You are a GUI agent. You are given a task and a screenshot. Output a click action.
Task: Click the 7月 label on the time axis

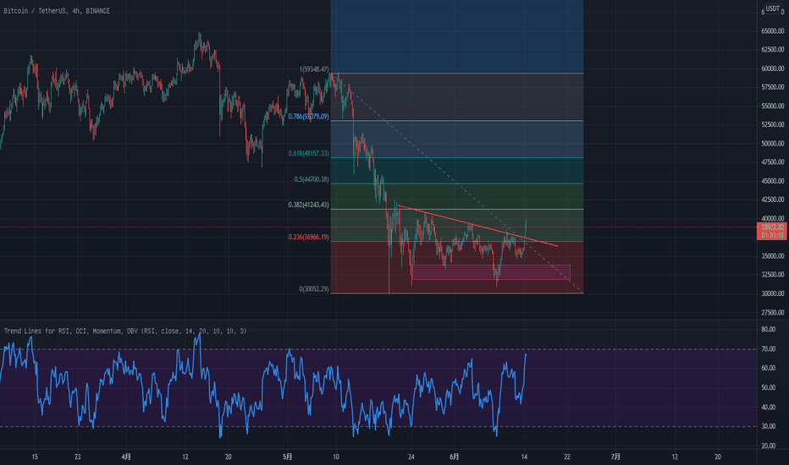point(615,457)
